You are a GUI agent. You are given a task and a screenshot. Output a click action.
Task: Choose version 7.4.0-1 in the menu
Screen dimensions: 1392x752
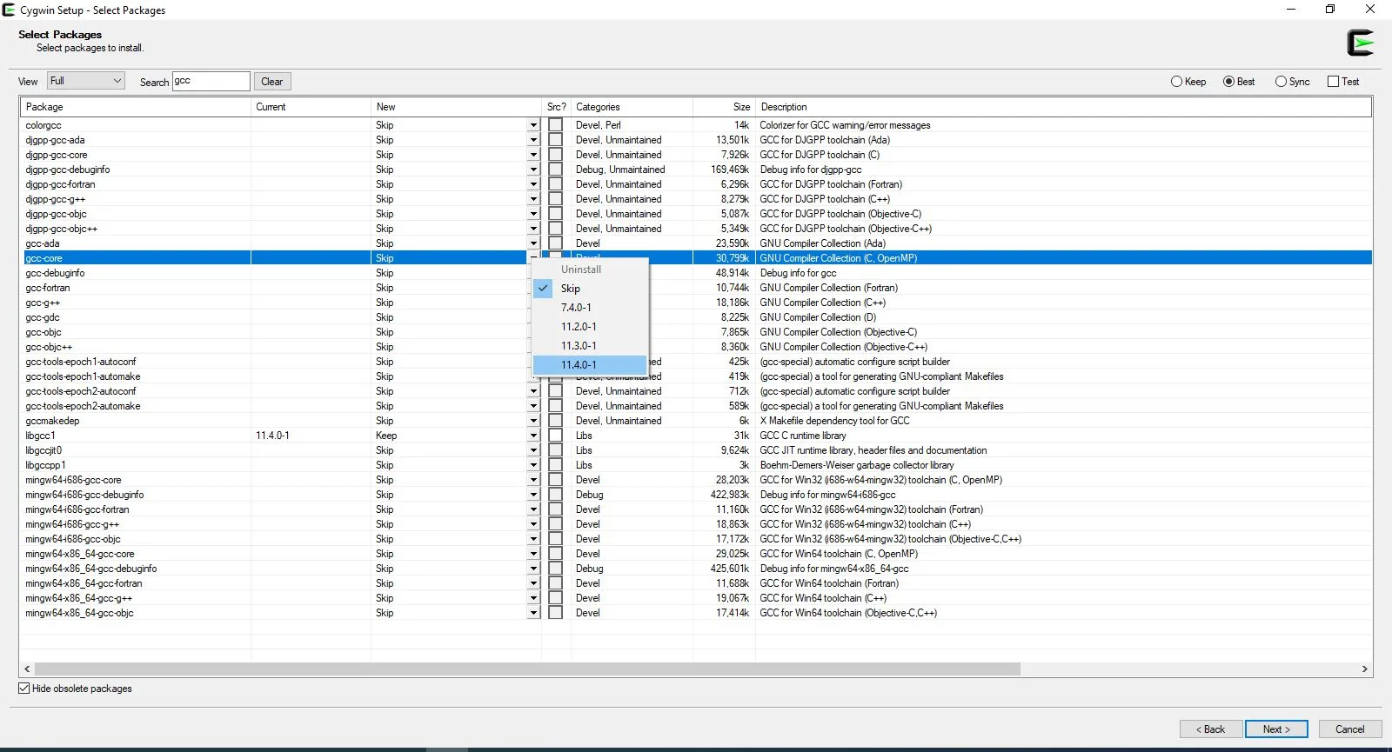pyautogui.click(x=590, y=308)
